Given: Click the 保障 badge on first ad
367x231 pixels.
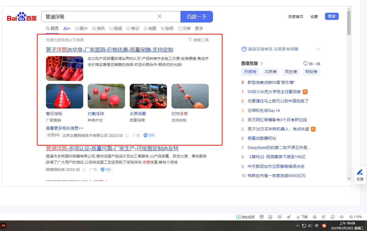Looking at the screenshot, I should click(150, 135).
